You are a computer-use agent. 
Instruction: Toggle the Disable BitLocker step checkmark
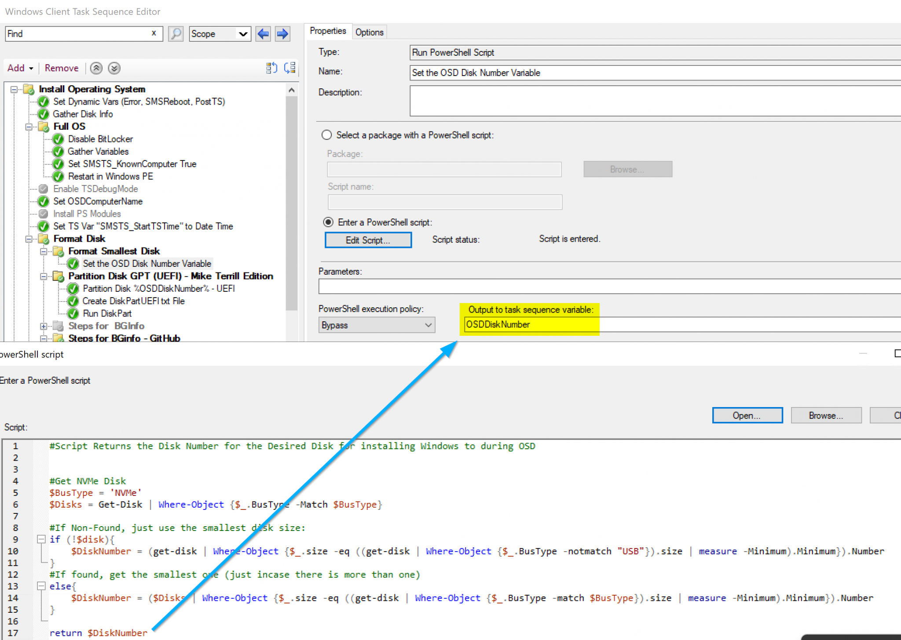click(59, 139)
